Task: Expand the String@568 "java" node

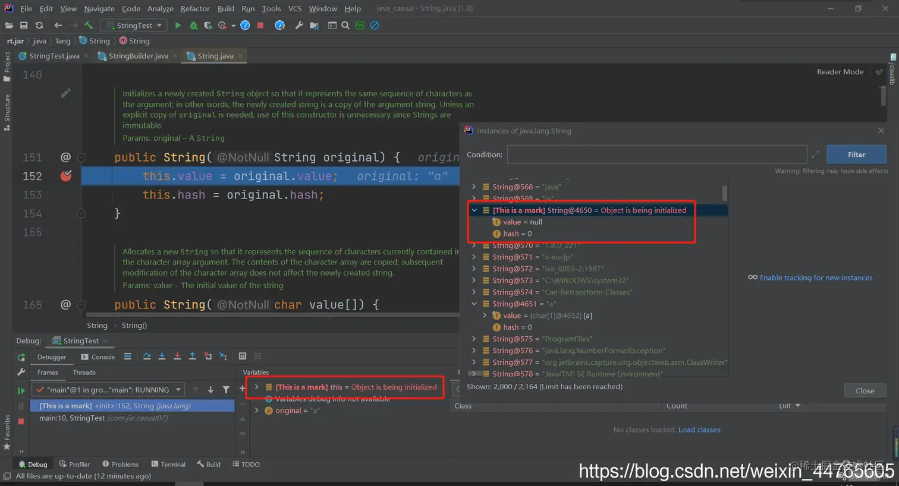Action: click(x=474, y=187)
